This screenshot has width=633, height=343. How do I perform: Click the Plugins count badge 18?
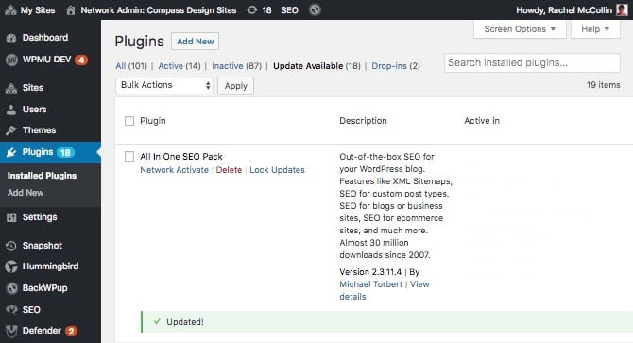click(65, 152)
